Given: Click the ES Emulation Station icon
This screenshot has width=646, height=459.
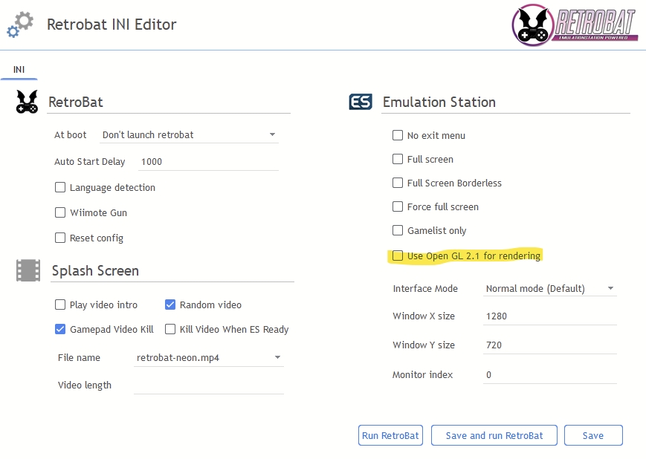Looking at the screenshot, I should (361, 102).
